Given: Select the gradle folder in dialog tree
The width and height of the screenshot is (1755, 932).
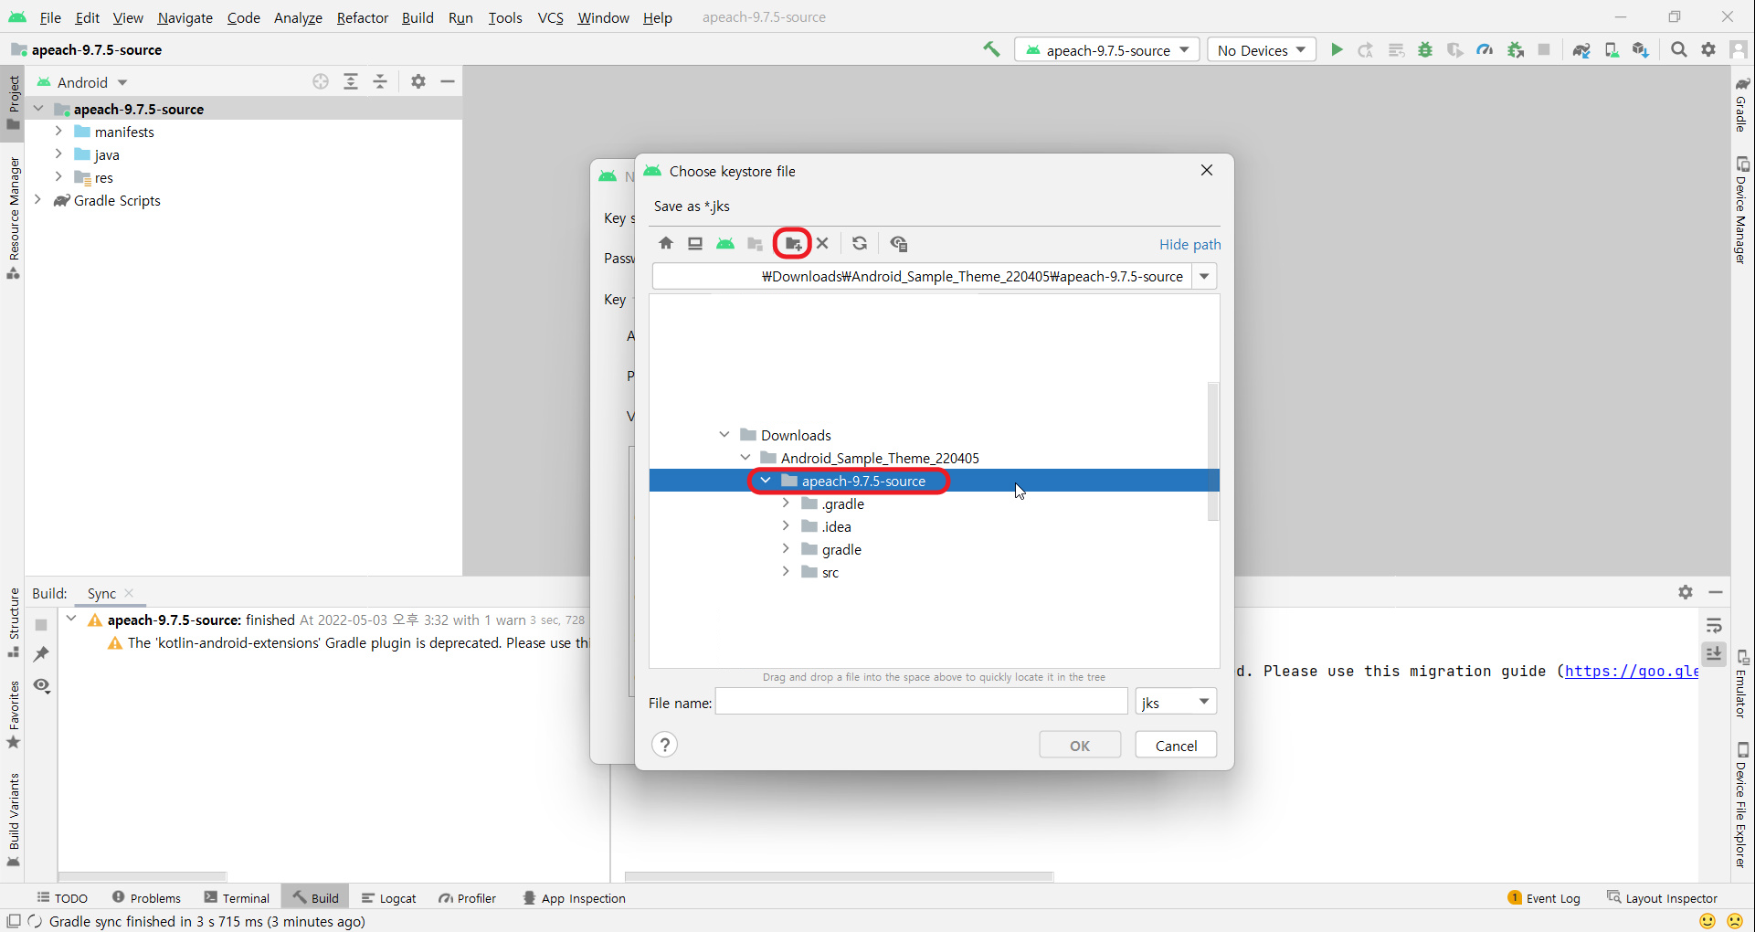Looking at the screenshot, I should pyautogui.click(x=841, y=549).
